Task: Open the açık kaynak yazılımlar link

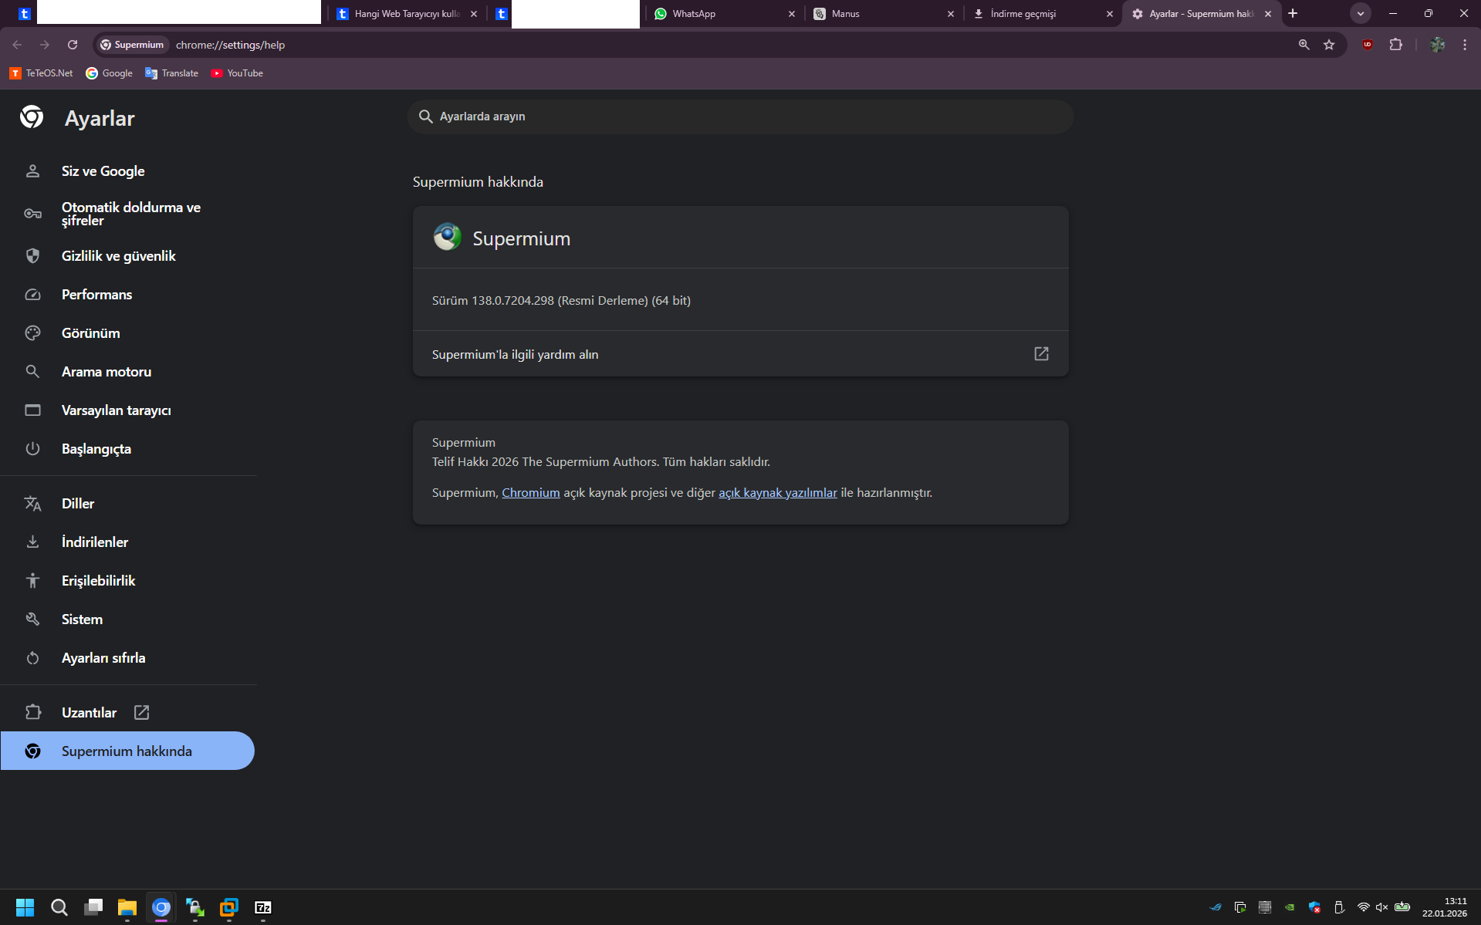Action: click(x=778, y=493)
